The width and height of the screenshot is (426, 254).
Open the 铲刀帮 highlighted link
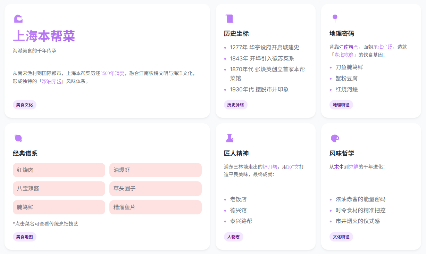[270, 167]
